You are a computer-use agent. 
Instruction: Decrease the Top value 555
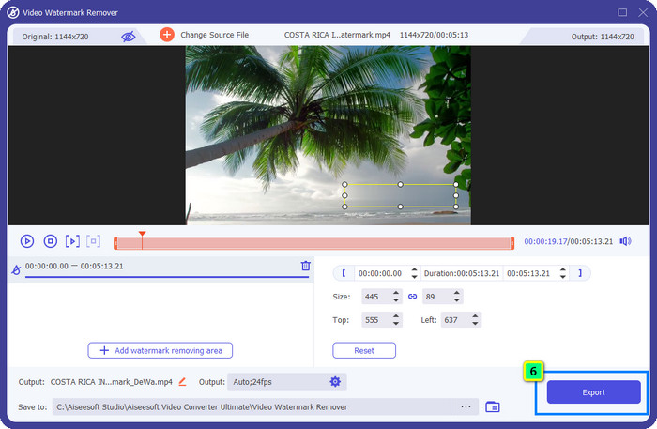click(396, 324)
